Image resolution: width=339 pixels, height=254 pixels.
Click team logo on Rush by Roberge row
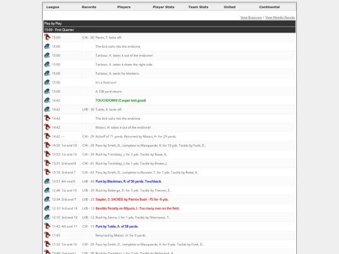(x=47, y=190)
